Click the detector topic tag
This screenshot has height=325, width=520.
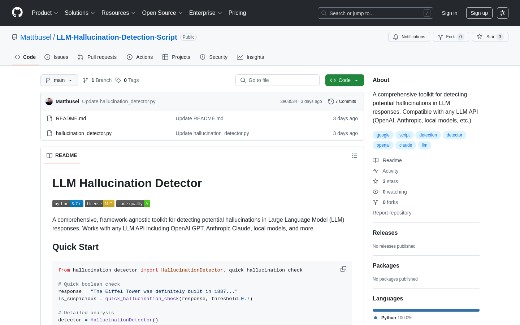point(454,135)
